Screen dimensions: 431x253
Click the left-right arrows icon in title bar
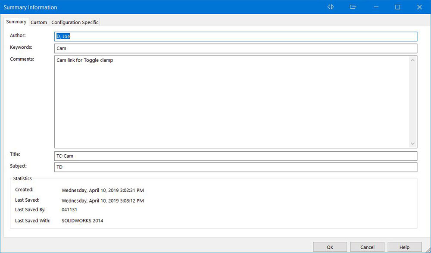pyautogui.click(x=331, y=7)
